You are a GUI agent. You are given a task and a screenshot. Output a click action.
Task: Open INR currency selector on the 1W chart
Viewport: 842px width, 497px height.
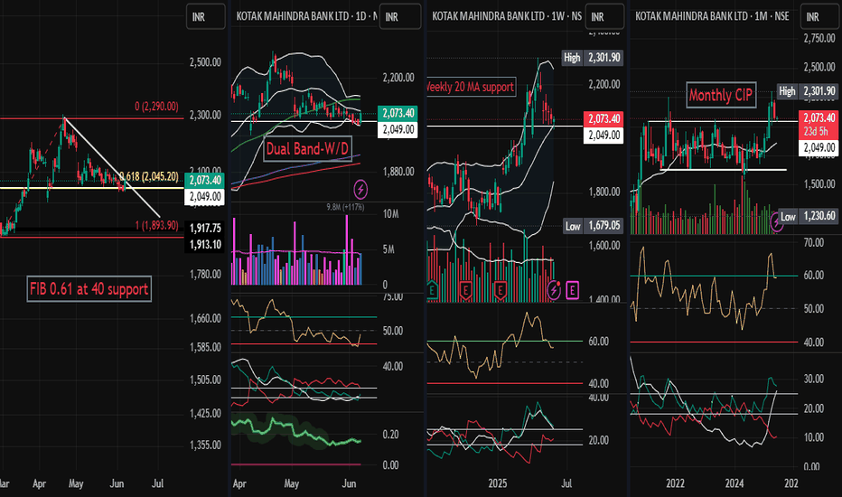coord(604,16)
